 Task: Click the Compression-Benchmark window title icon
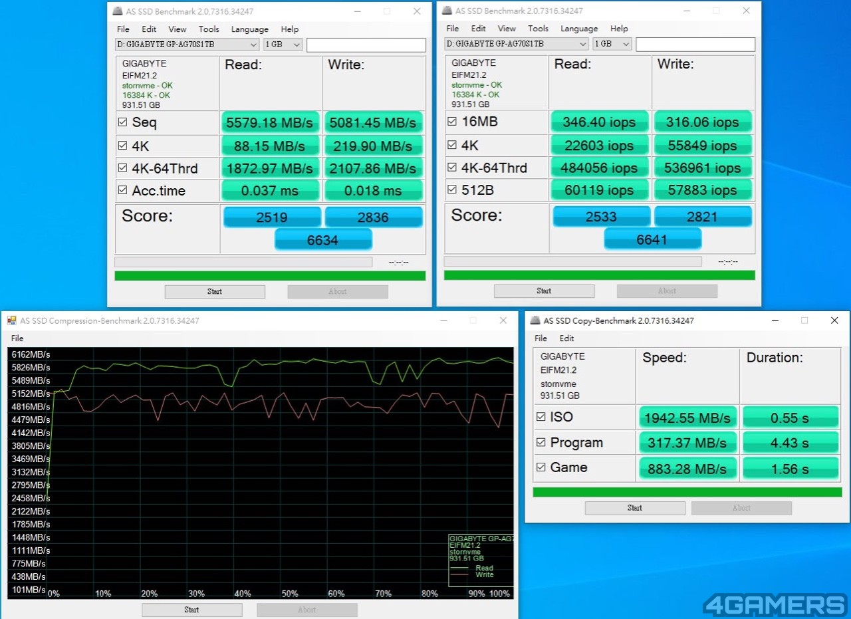coord(11,320)
